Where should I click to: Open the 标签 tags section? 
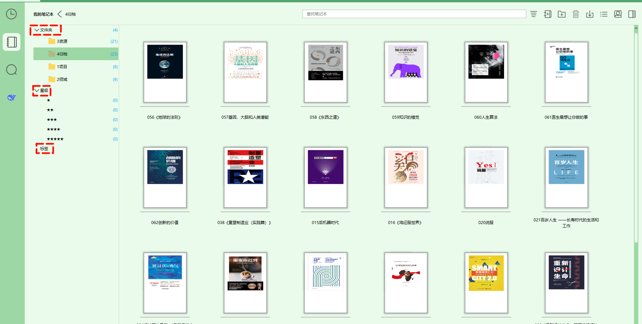click(44, 149)
